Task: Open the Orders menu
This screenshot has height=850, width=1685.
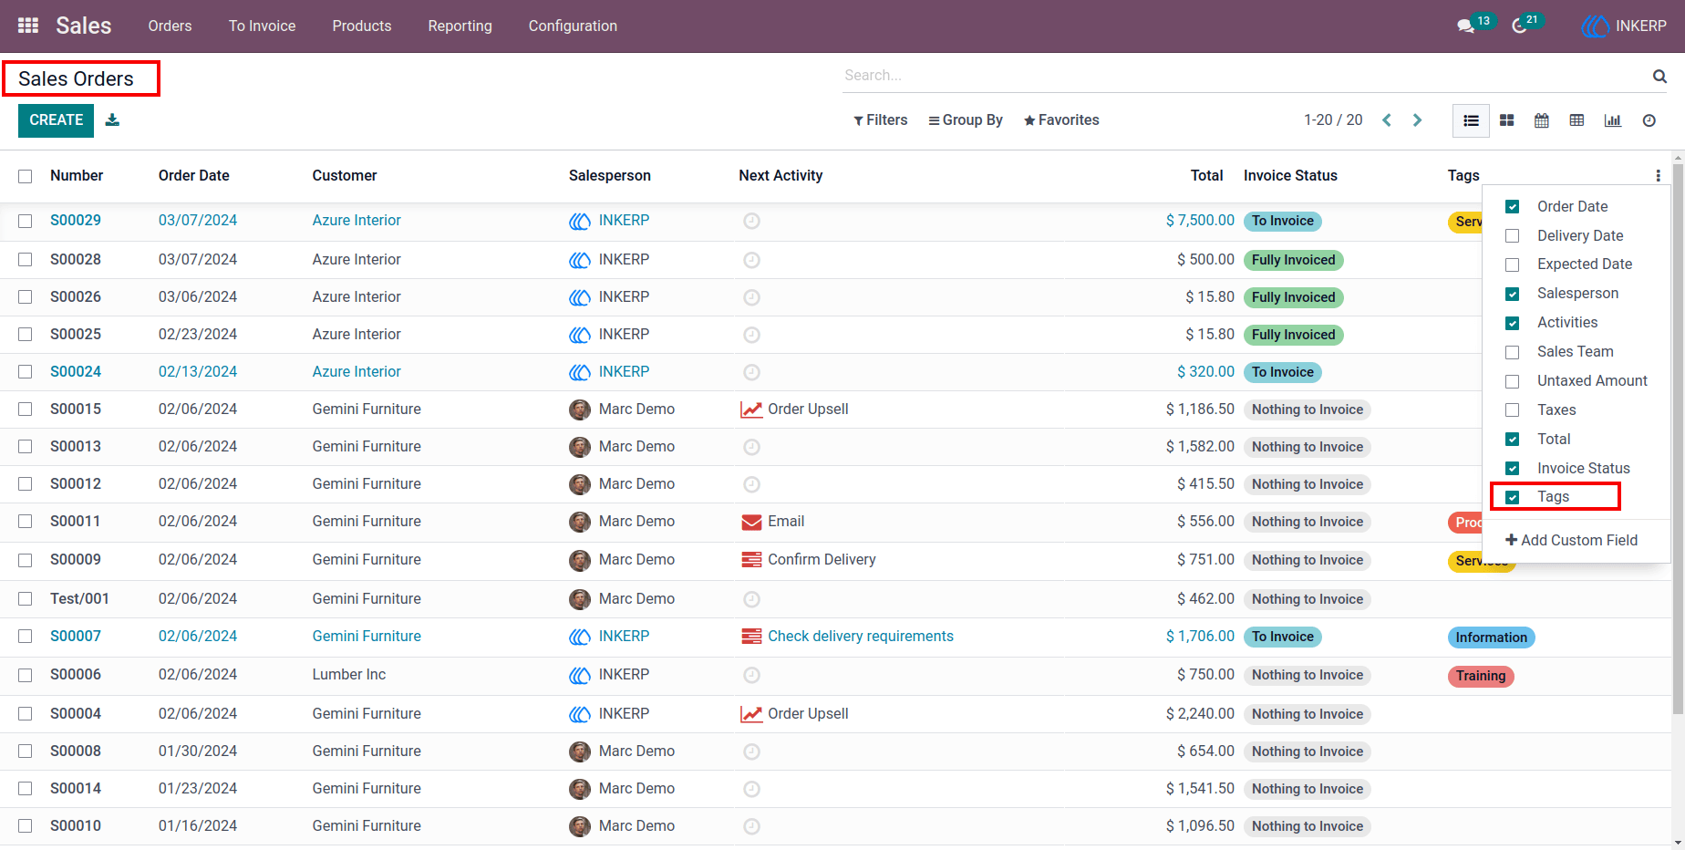Action: [x=170, y=26]
